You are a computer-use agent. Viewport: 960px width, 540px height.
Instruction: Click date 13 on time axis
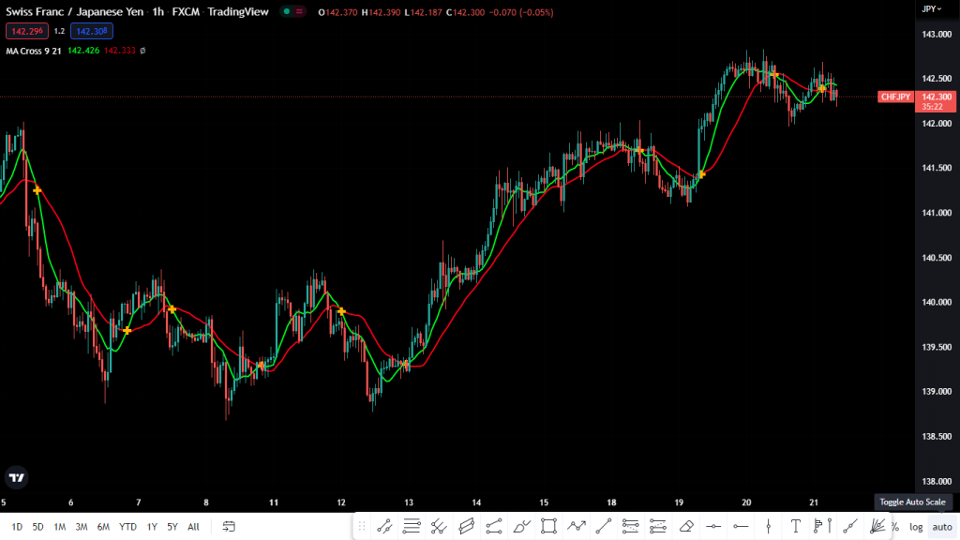[409, 502]
